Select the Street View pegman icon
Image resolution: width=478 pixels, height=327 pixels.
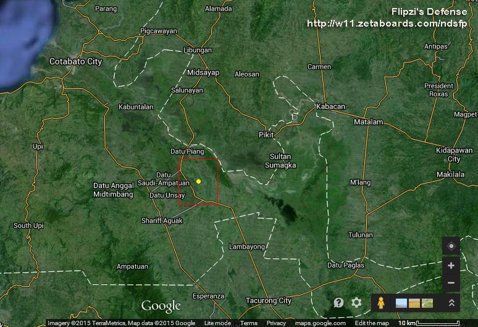pyautogui.click(x=380, y=303)
